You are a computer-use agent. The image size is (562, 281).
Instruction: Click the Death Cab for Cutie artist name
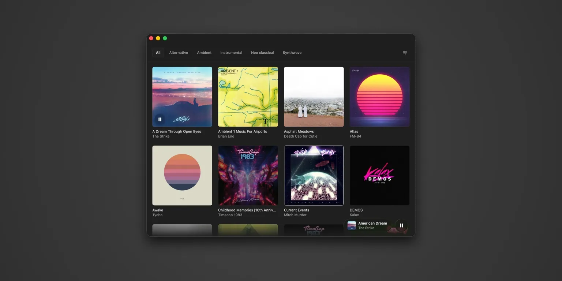tap(301, 136)
